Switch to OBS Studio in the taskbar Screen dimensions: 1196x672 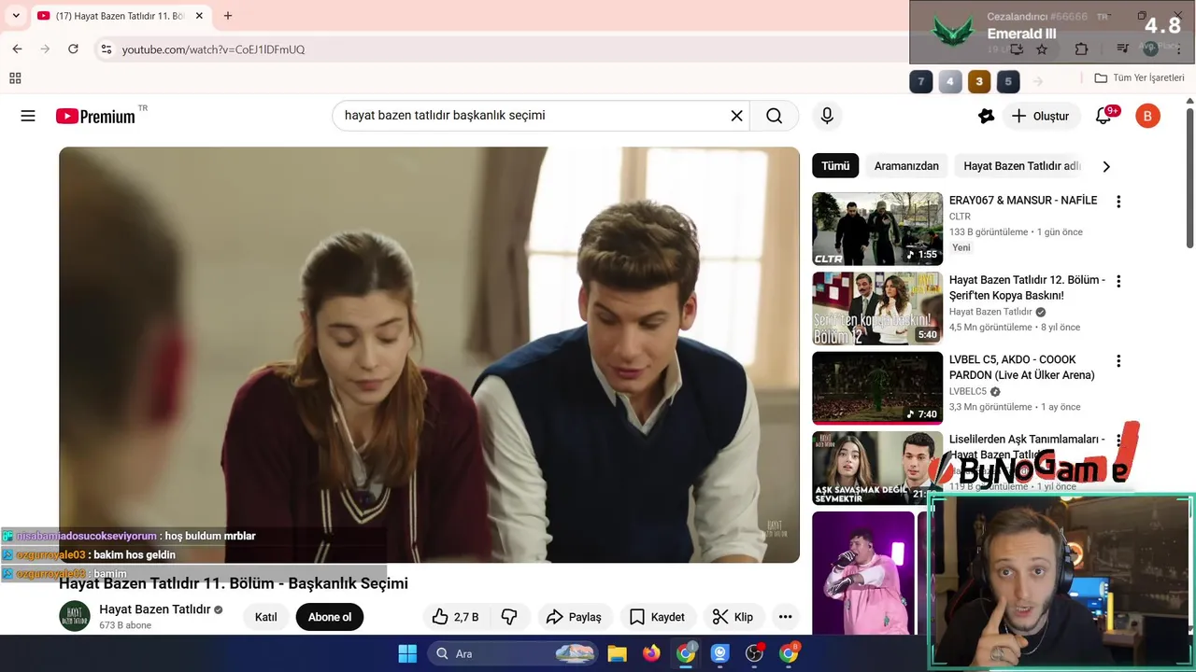point(754,653)
